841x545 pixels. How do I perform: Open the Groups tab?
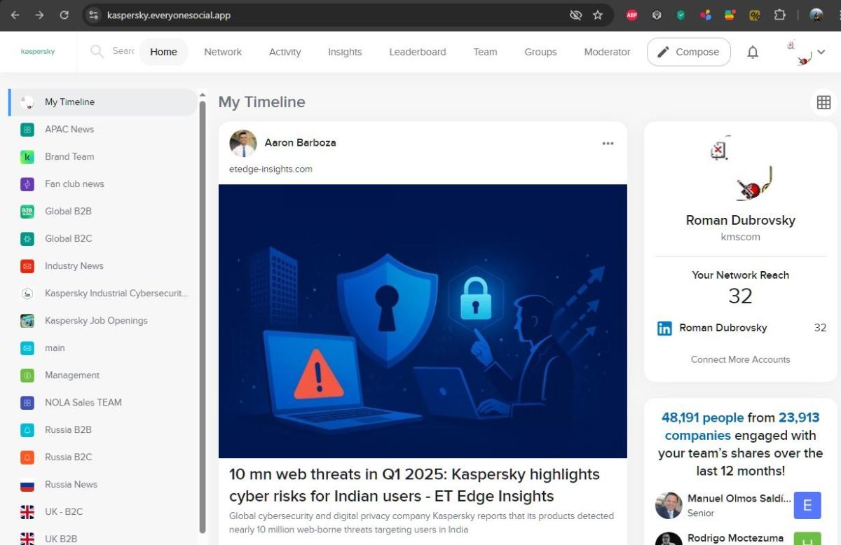pos(540,52)
